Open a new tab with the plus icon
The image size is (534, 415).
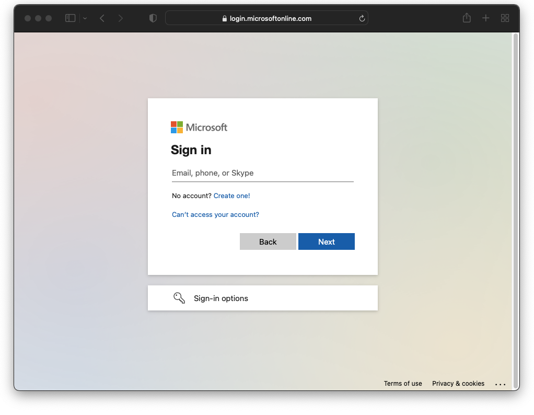[485, 18]
